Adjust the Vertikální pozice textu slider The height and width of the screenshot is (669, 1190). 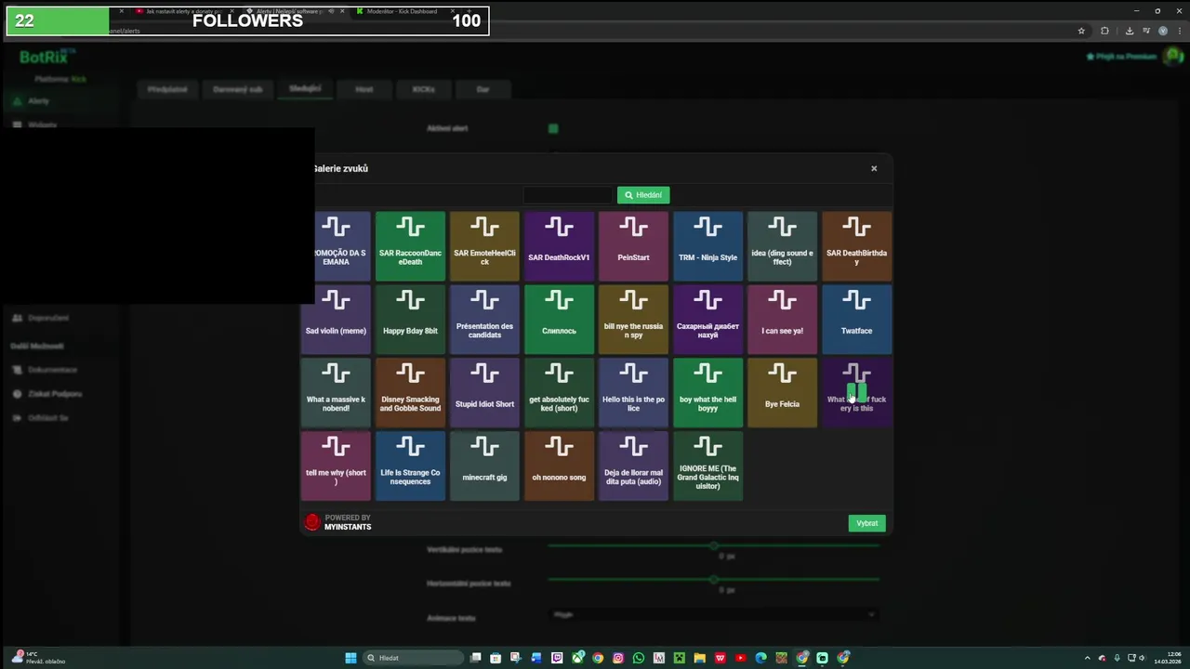click(713, 546)
